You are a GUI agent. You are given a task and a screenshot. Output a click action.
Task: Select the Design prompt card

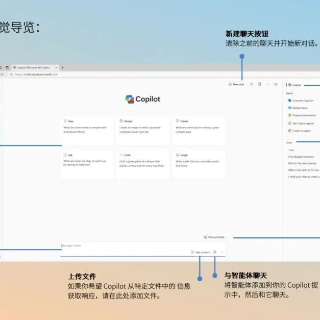pyautogui.click(x=143, y=131)
